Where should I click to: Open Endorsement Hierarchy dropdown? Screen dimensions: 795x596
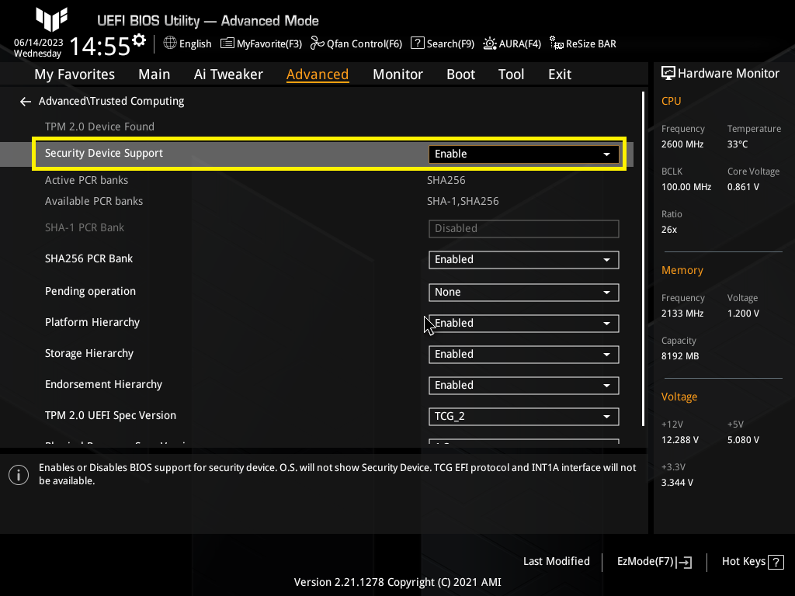[524, 385]
